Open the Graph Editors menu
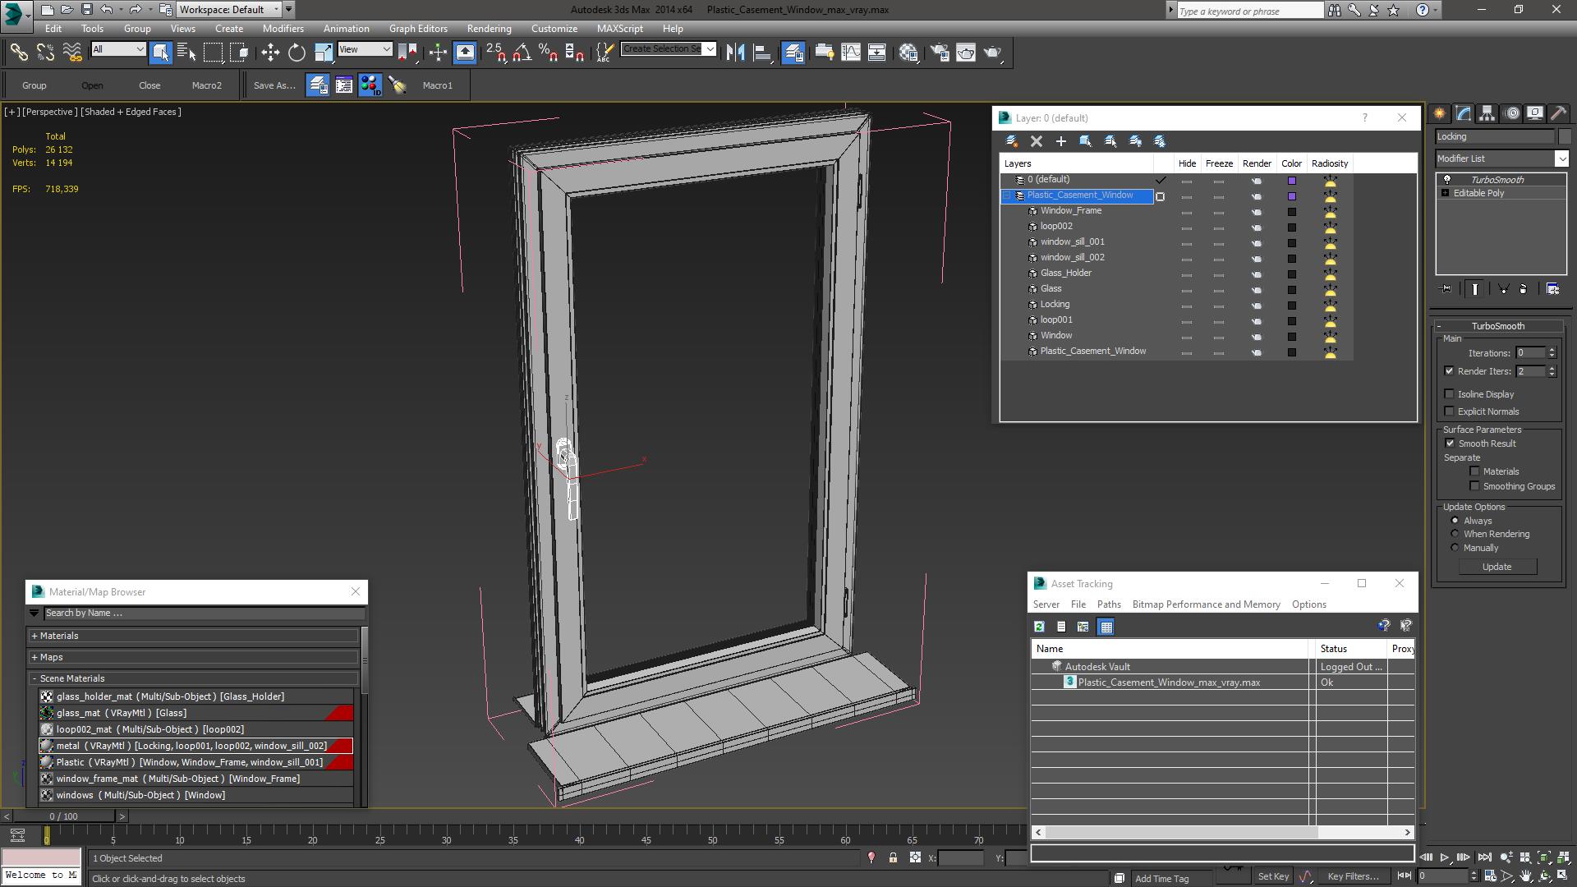 (x=418, y=28)
